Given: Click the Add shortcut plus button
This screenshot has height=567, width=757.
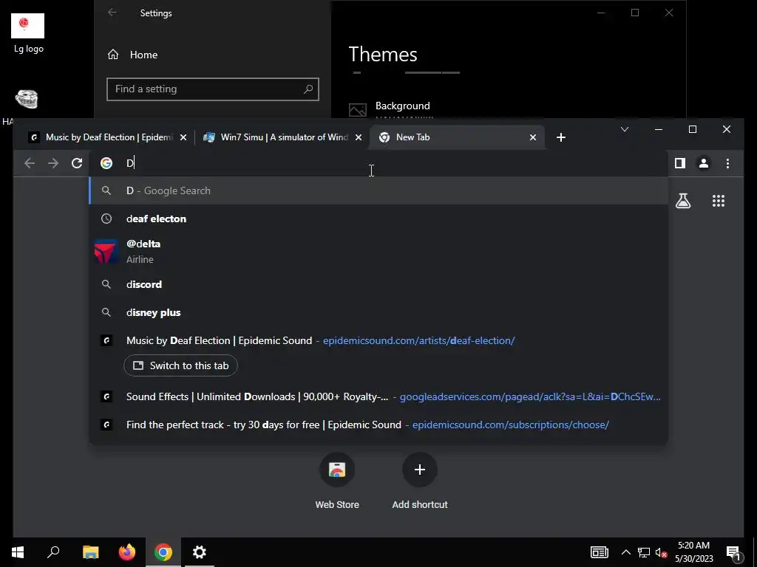Looking at the screenshot, I should [x=420, y=470].
